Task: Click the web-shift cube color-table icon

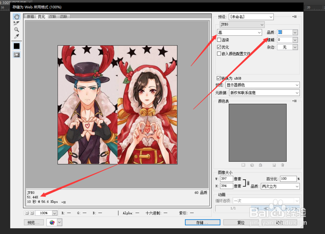Action: tap(252, 165)
